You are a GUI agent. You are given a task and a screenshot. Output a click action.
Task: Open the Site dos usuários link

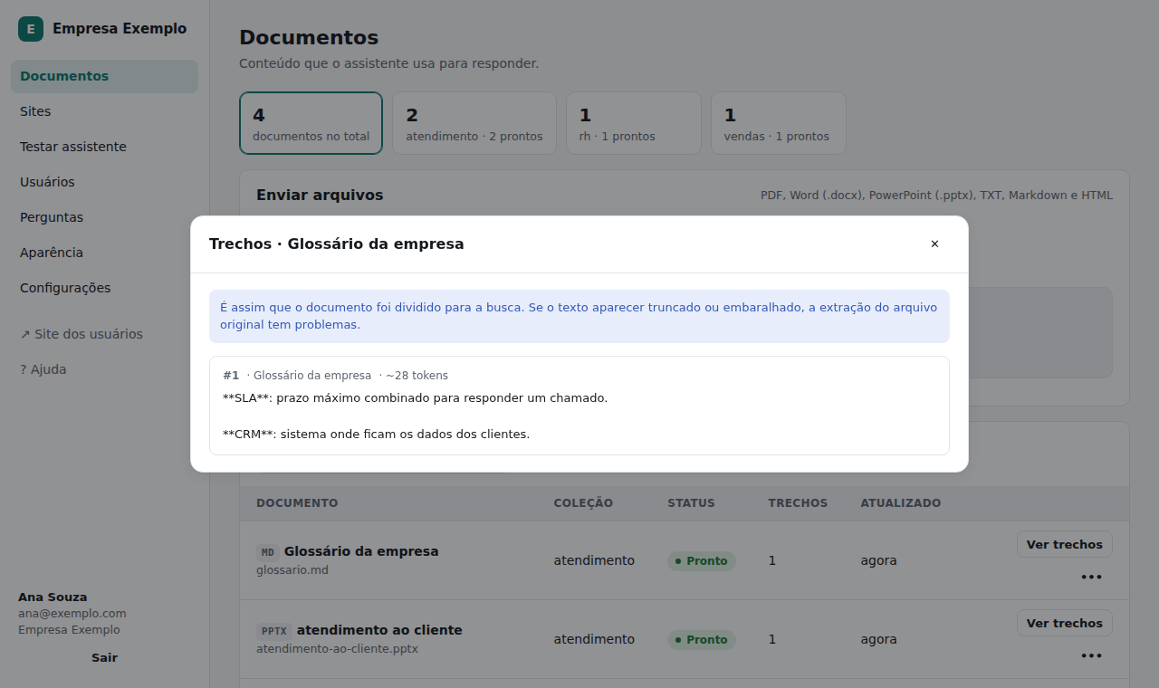pos(104,334)
